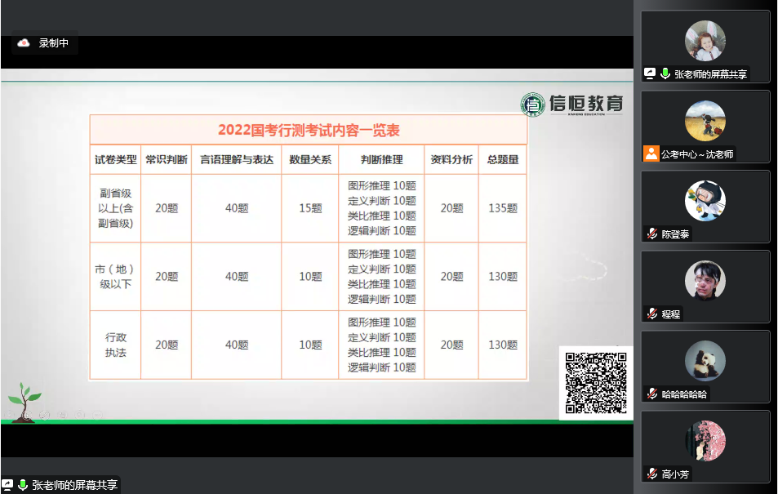This screenshot has height=494, width=778.
Task: Select 公考中心~沈老师's avatar
Action: click(x=705, y=121)
